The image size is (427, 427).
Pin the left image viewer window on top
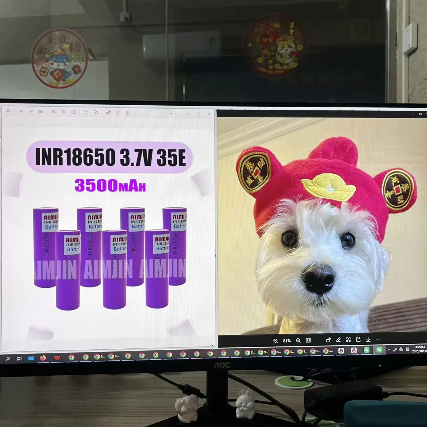[8, 111]
